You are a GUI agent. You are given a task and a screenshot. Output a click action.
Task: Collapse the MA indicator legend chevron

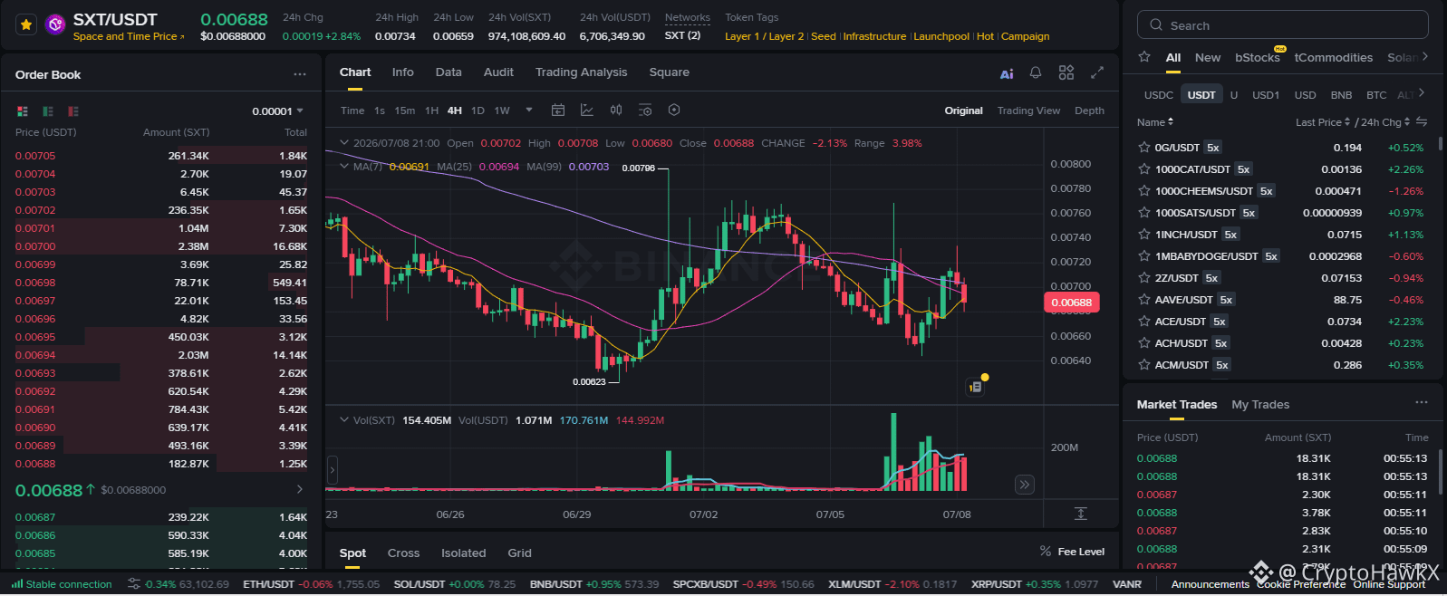coord(344,167)
